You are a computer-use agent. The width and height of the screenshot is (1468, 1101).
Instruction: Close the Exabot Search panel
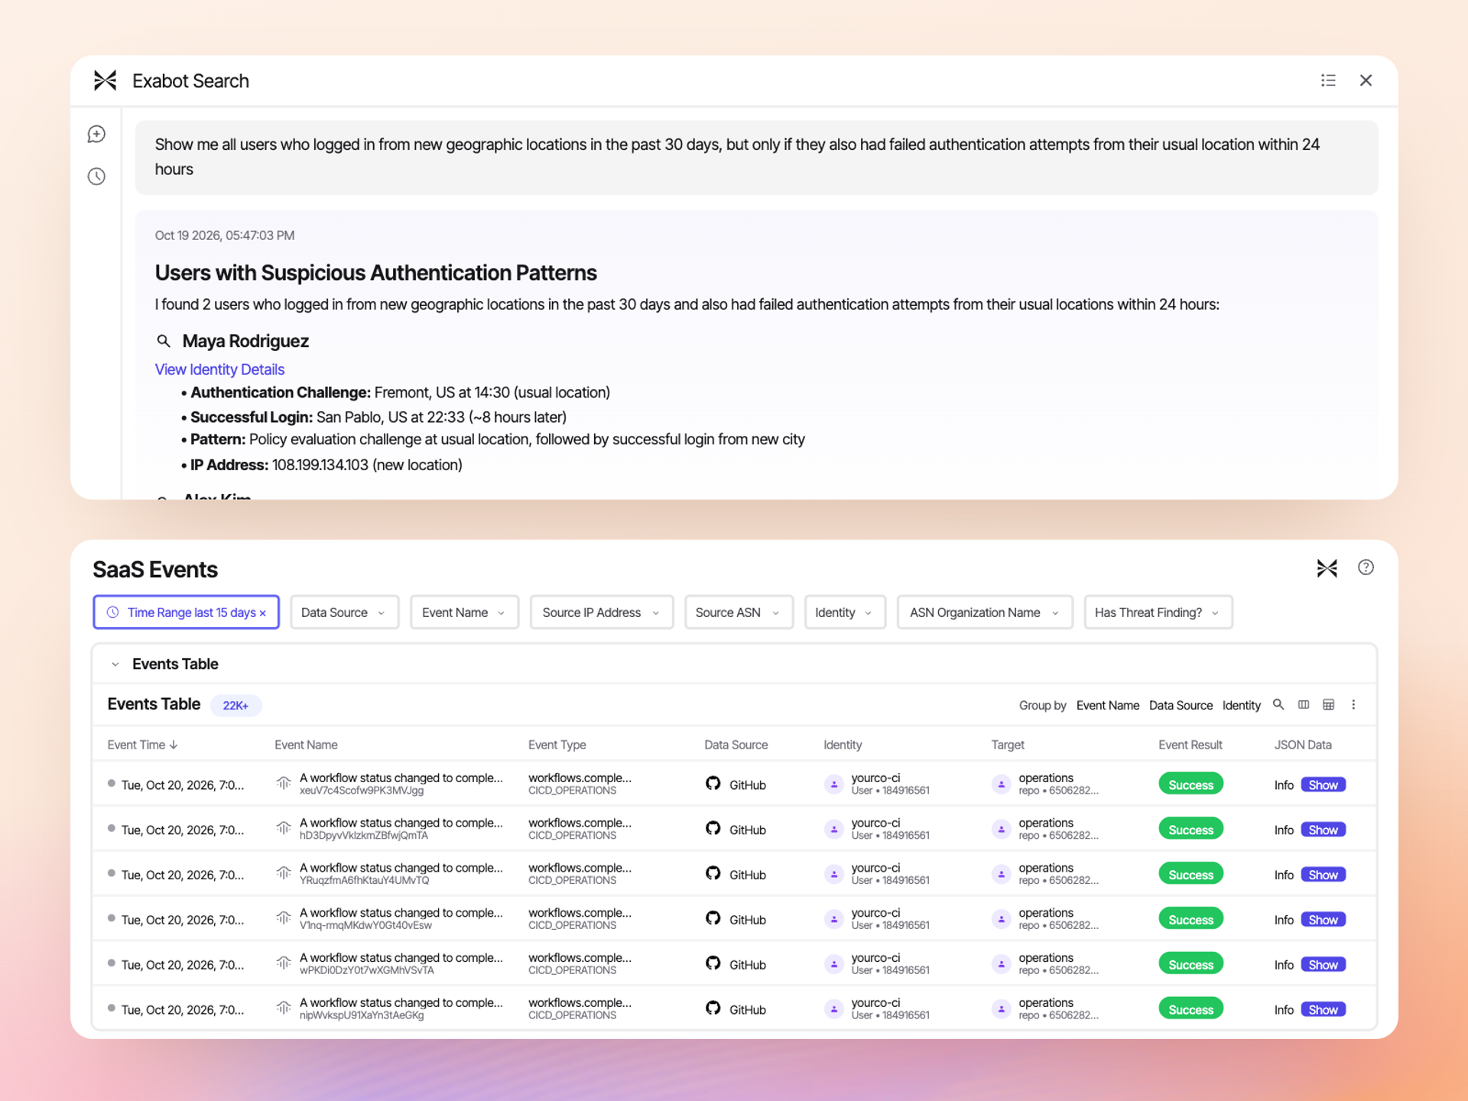click(x=1366, y=80)
